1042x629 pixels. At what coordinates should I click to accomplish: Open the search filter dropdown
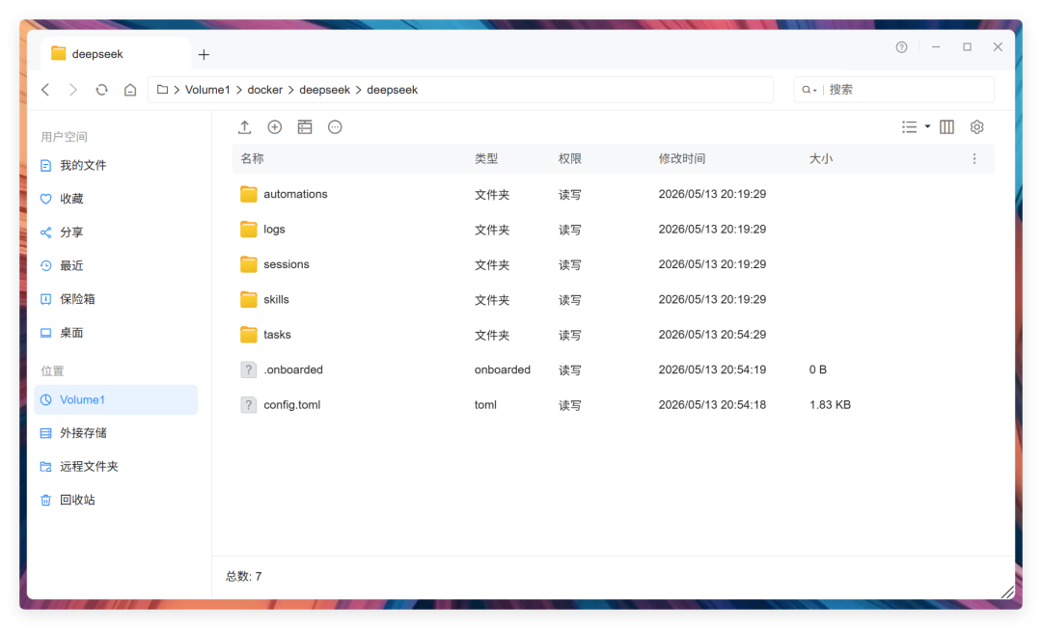click(809, 90)
